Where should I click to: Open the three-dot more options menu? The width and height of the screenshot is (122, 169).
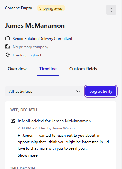(x=111, y=10)
